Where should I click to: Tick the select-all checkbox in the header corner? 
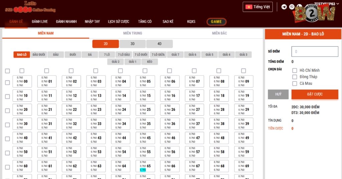7,71
